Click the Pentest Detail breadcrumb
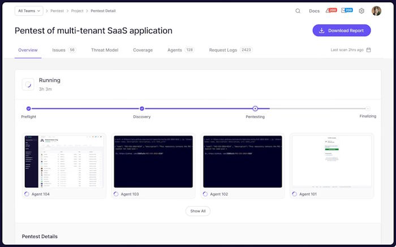 (x=103, y=11)
